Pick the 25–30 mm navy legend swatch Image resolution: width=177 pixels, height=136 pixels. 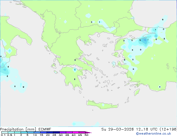[x=56, y=132]
